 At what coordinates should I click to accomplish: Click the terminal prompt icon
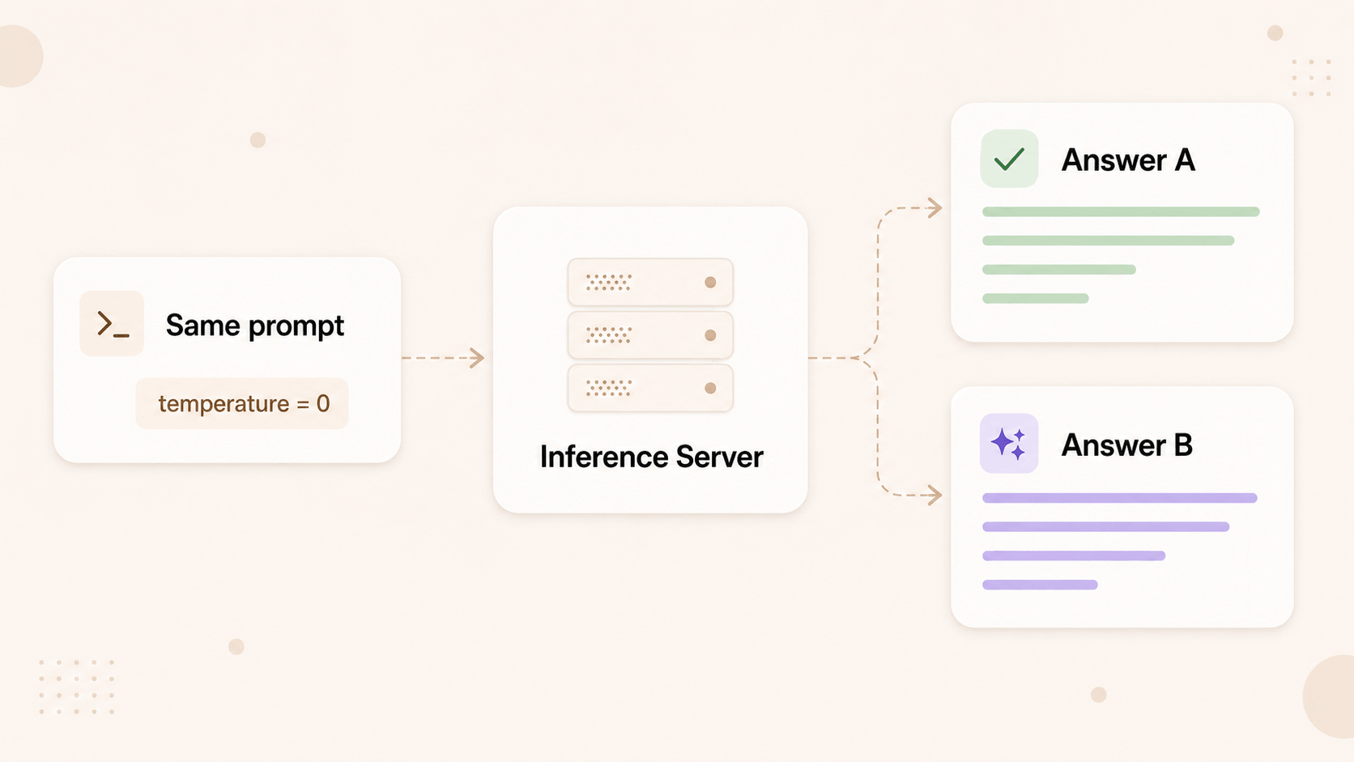112,324
